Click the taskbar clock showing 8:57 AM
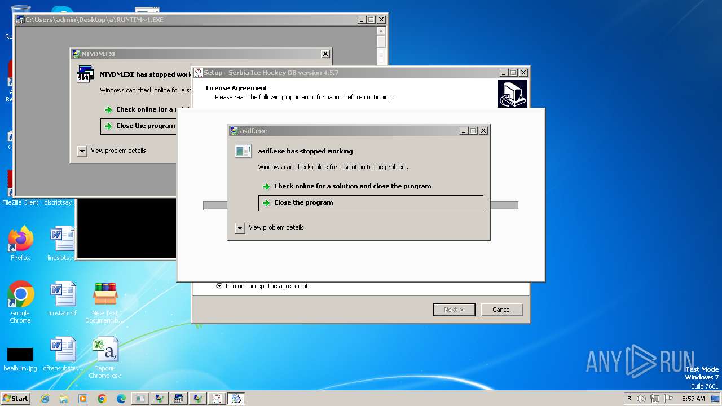The height and width of the screenshot is (406, 722). coord(693,399)
